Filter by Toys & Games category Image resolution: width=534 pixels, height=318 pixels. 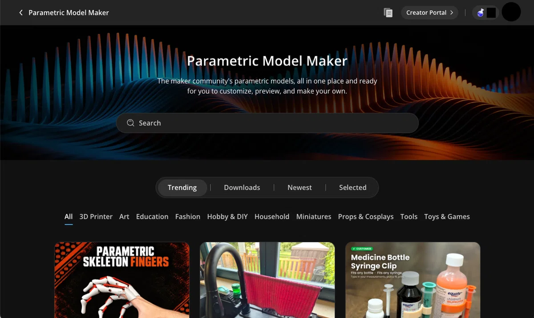click(447, 216)
